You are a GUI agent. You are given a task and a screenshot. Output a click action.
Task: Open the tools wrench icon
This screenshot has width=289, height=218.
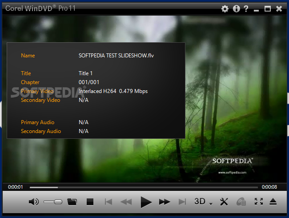click(224, 202)
